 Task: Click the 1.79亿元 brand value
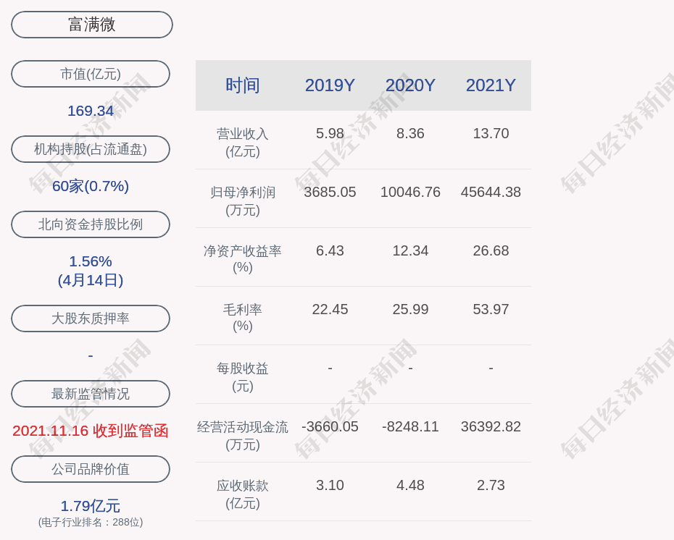pyautogui.click(x=91, y=506)
